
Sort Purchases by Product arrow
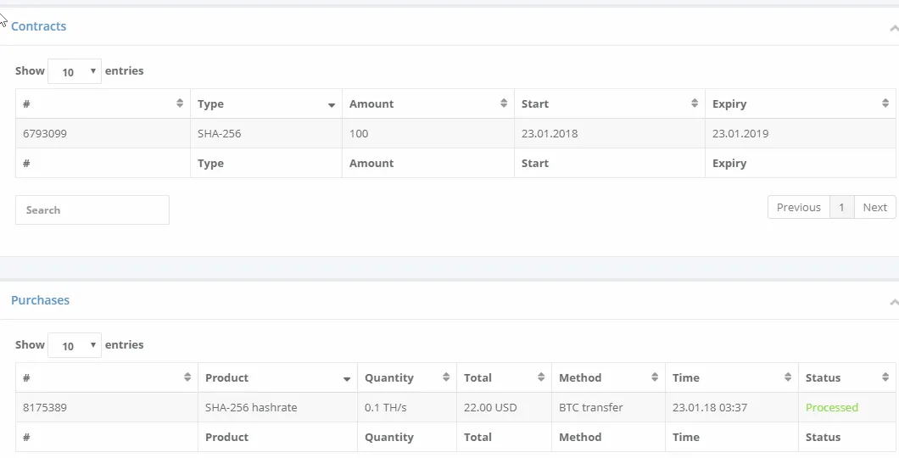tap(347, 379)
